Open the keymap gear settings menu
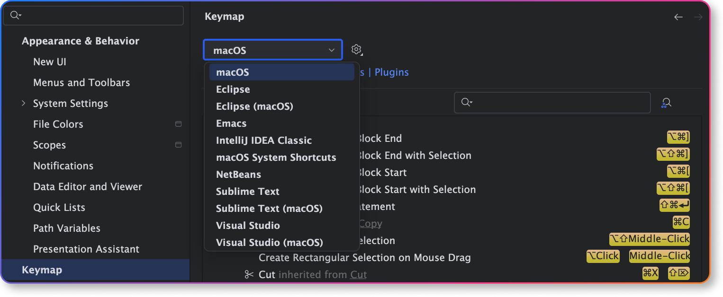 (357, 50)
